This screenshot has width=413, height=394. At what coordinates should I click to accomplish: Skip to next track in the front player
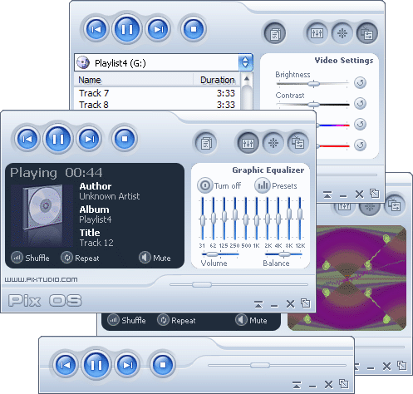pos(89,139)
